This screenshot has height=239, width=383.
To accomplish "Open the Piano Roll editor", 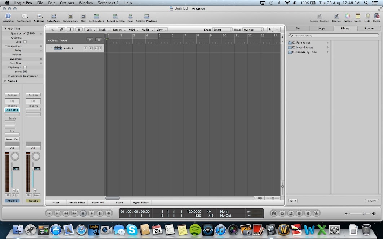I will (98, 203).
